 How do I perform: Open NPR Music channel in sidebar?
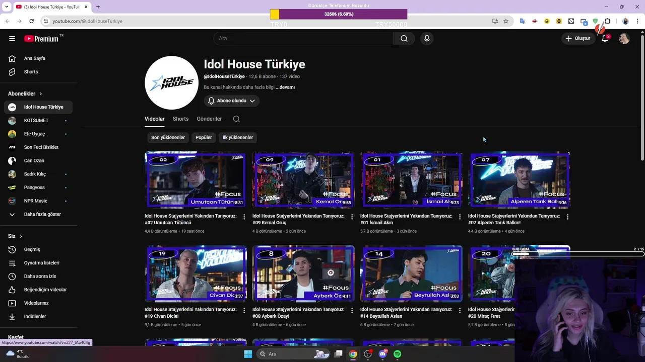tap(38, 201)
